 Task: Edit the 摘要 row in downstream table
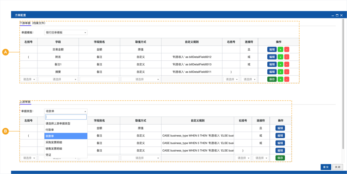272,72
